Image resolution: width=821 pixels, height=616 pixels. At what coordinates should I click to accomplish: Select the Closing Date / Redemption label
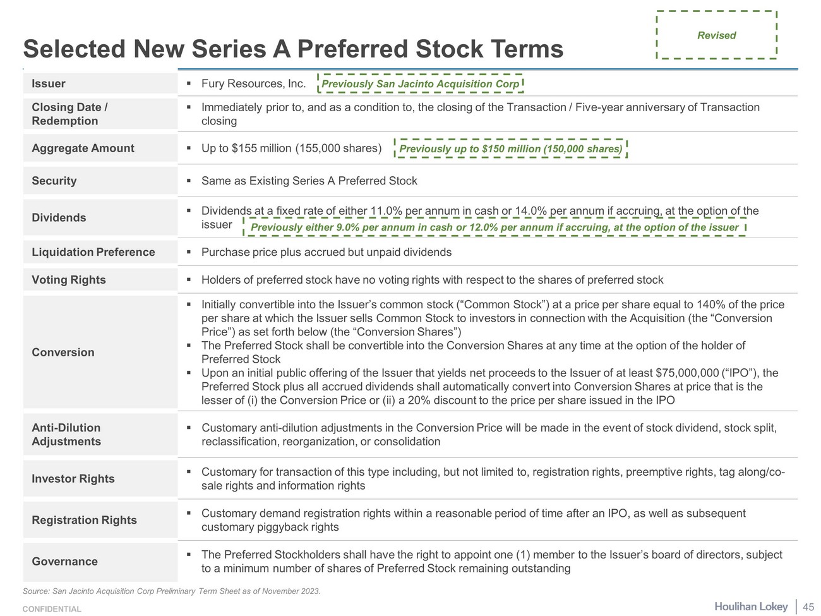pos(69,114)
